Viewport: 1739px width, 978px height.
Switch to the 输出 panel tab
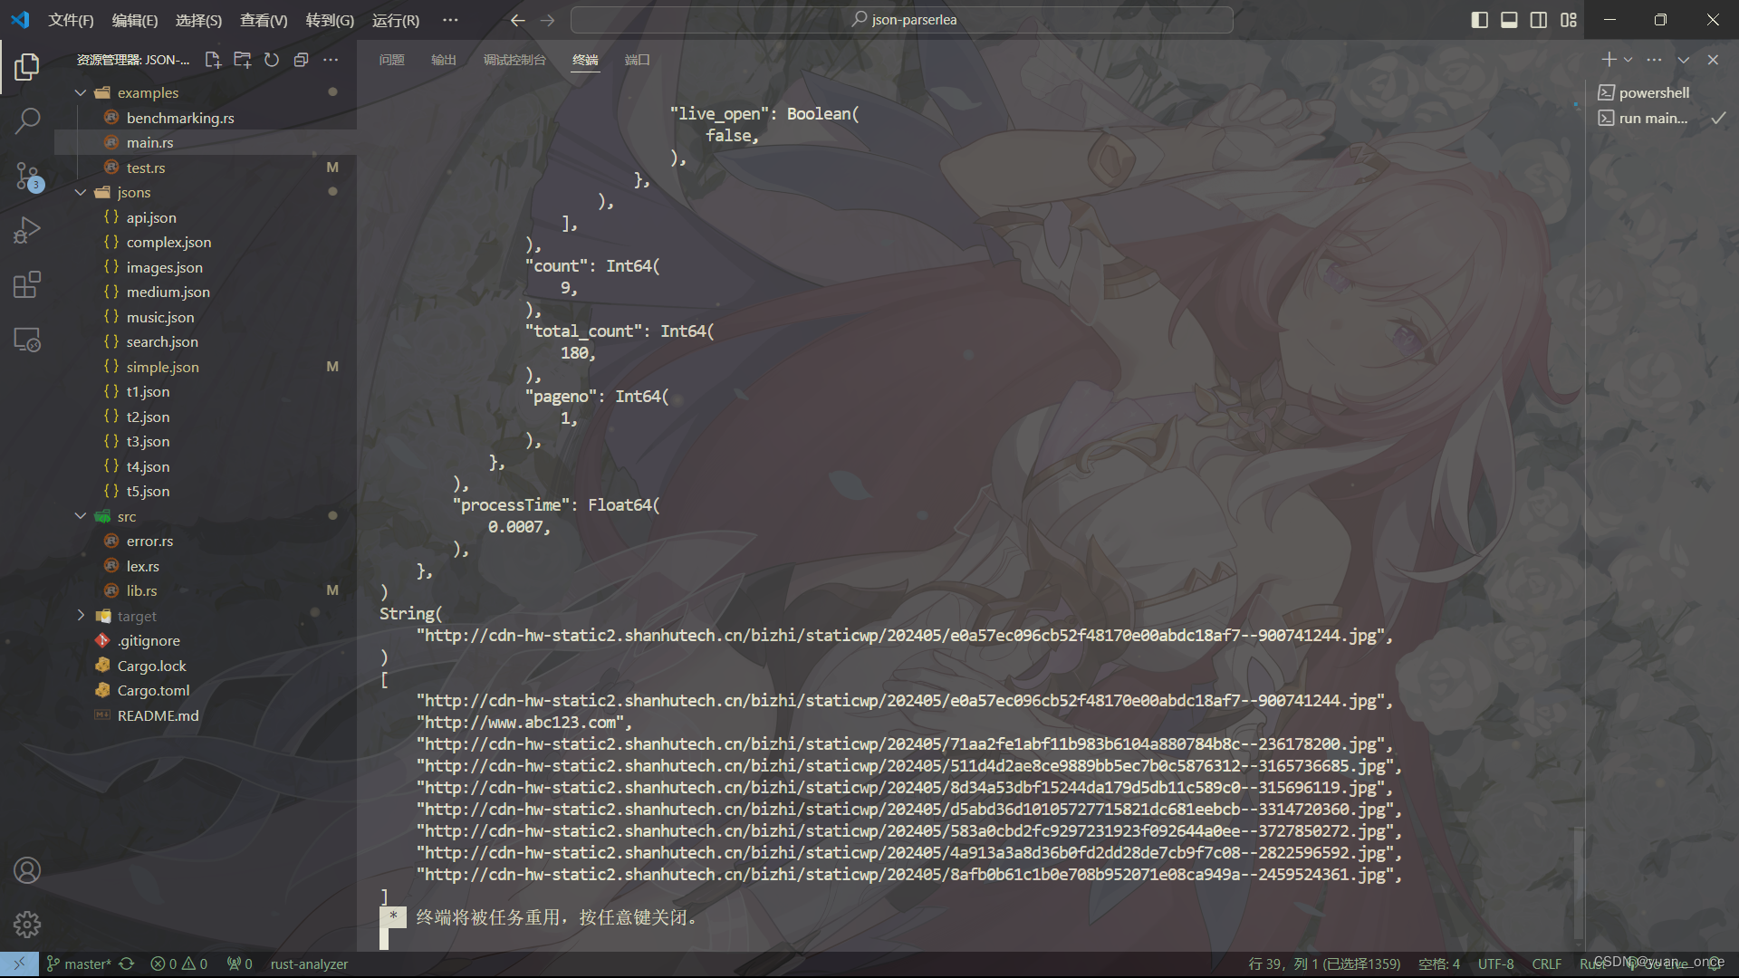[444, 60]
